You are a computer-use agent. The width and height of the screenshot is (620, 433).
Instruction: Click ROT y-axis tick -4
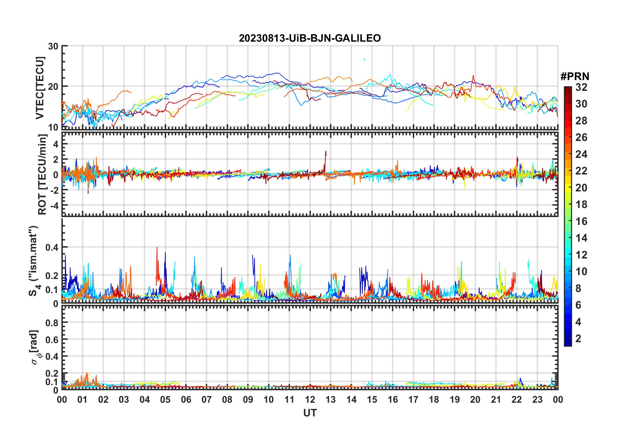pyautogui.click(x=54, y=206)
